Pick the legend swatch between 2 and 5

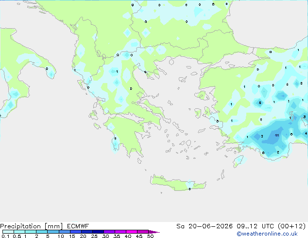[42, 232]
